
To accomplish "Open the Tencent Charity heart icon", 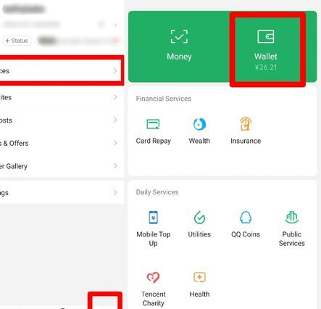I will click(x=153, y=277).
